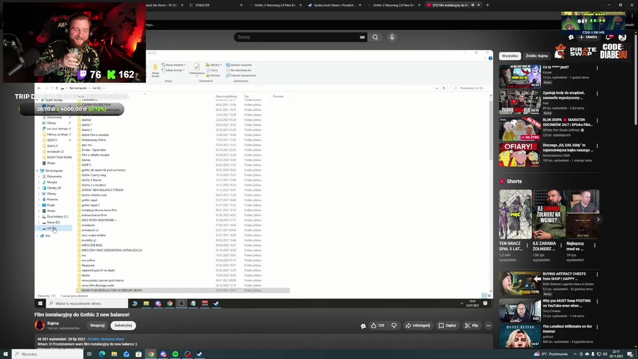Open the OFIARY! Ed, Edd, Eddy thumbnail
This screenshot has width=638, height=359.
tap(520, 155)
